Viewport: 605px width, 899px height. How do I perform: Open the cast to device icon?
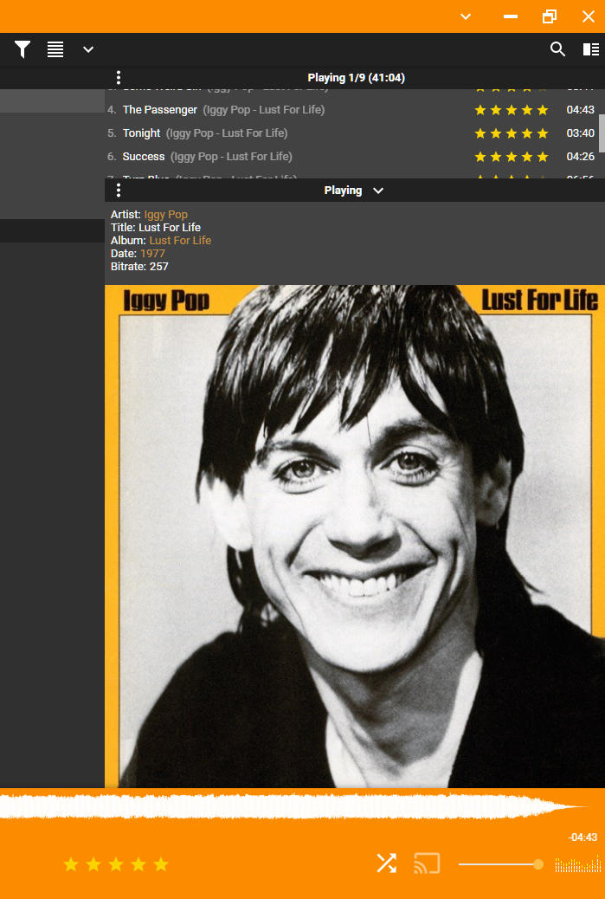[x=427, y=863]
